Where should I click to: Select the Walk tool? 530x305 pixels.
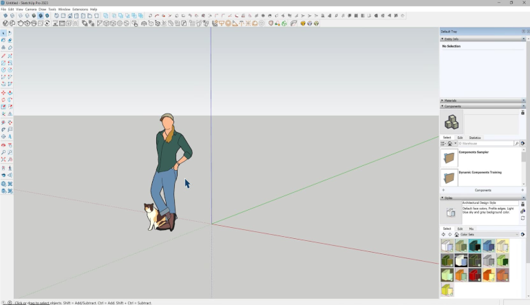coord(10,168)
